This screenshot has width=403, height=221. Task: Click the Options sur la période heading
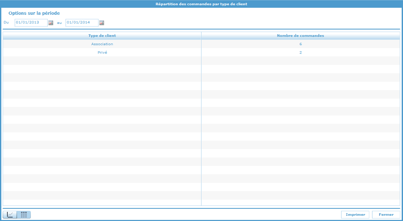click(x=34, y=13)
